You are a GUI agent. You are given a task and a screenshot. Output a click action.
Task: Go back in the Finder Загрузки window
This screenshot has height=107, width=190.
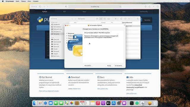tap(72, 19)
